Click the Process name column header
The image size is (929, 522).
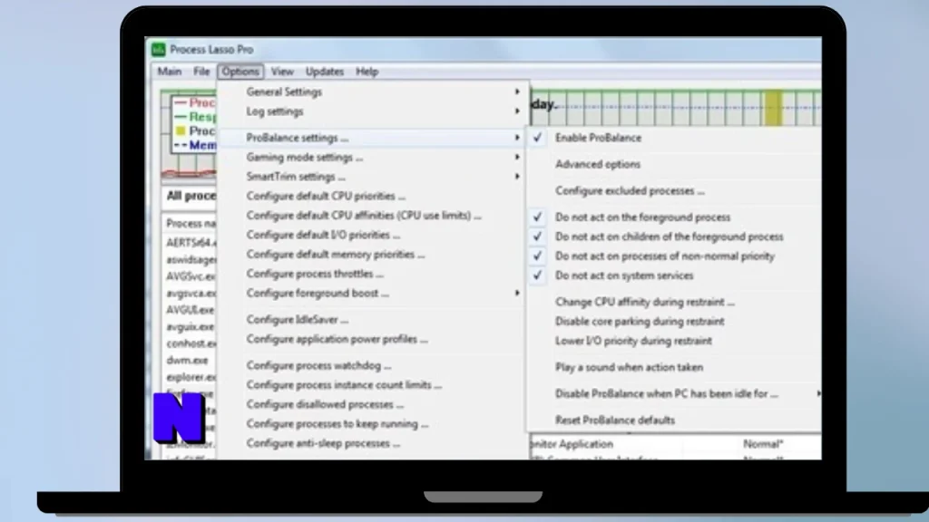click(x=191, y=224)
